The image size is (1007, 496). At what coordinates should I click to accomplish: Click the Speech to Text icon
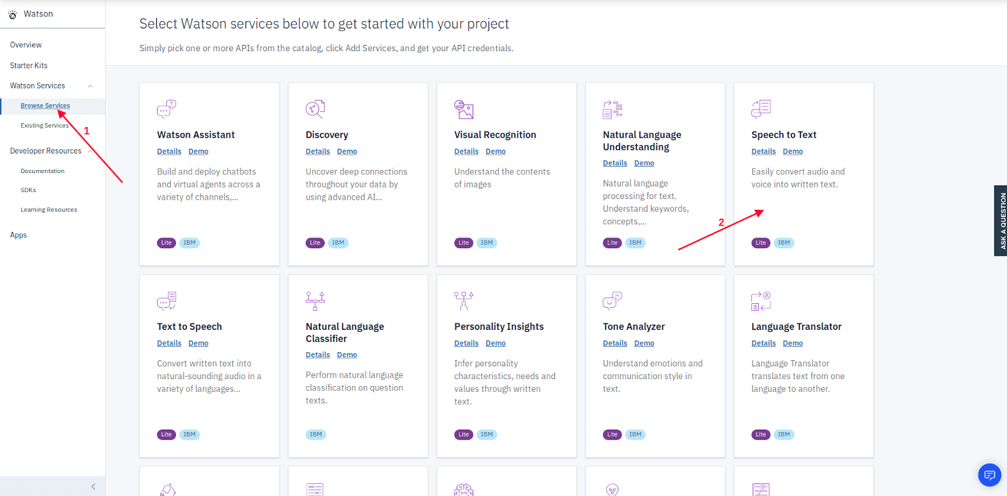click(x=761, y=109)
